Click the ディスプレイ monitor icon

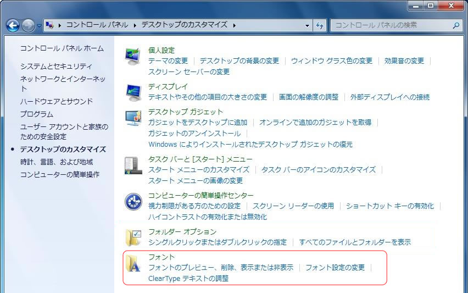pos(133,92)
